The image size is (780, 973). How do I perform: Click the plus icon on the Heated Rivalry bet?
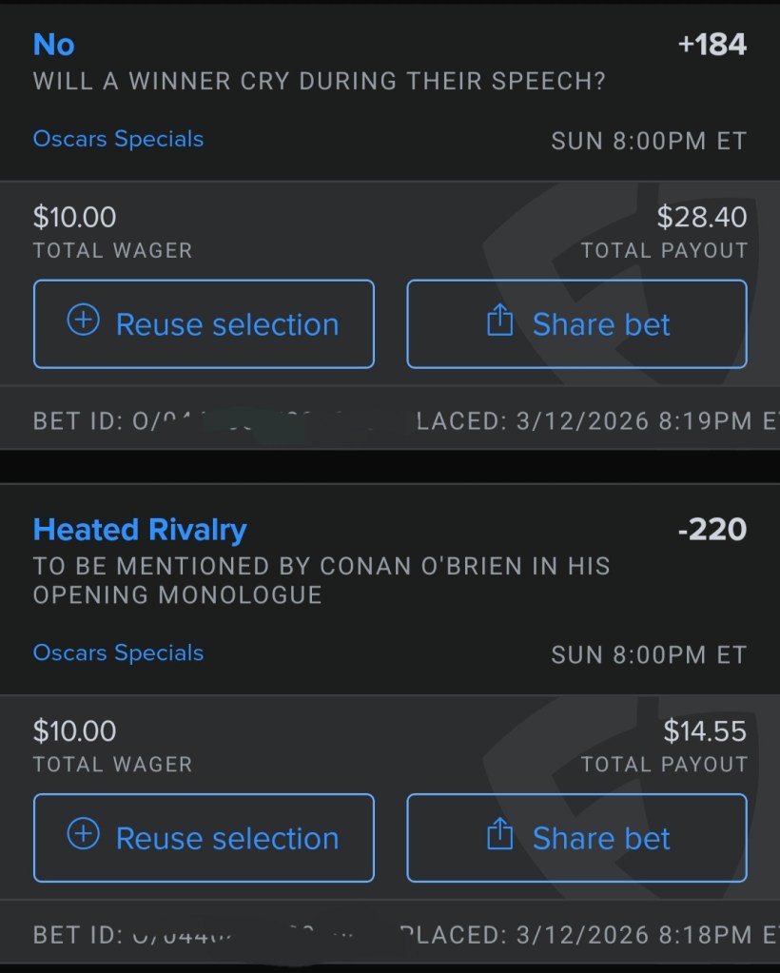point(84,835)
